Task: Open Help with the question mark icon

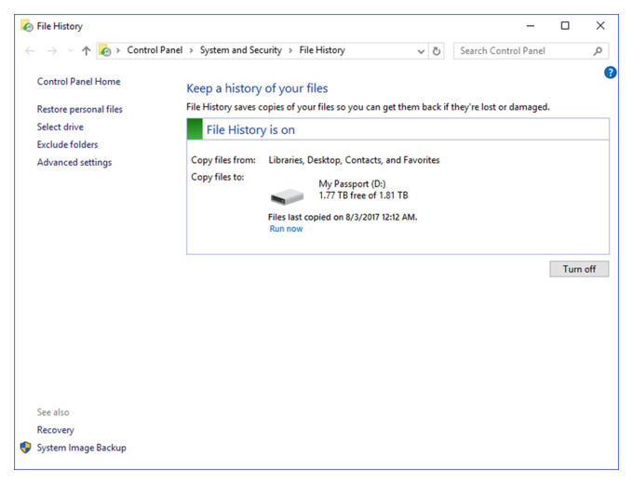Action: pyautogui.click(x=610, y=73)
